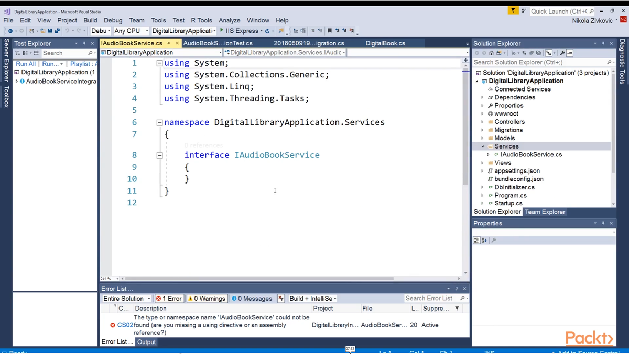This screenshot has width=629, height=354.
Task: Switch to AudioBookS...ionTest.cs tab
Action: [x=218, y=43]
